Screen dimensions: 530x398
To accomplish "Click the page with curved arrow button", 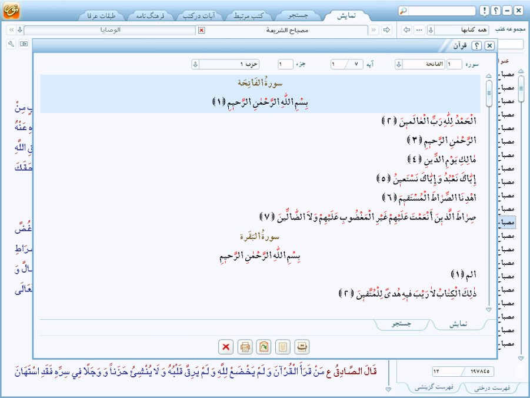I will tap(302, 347).
